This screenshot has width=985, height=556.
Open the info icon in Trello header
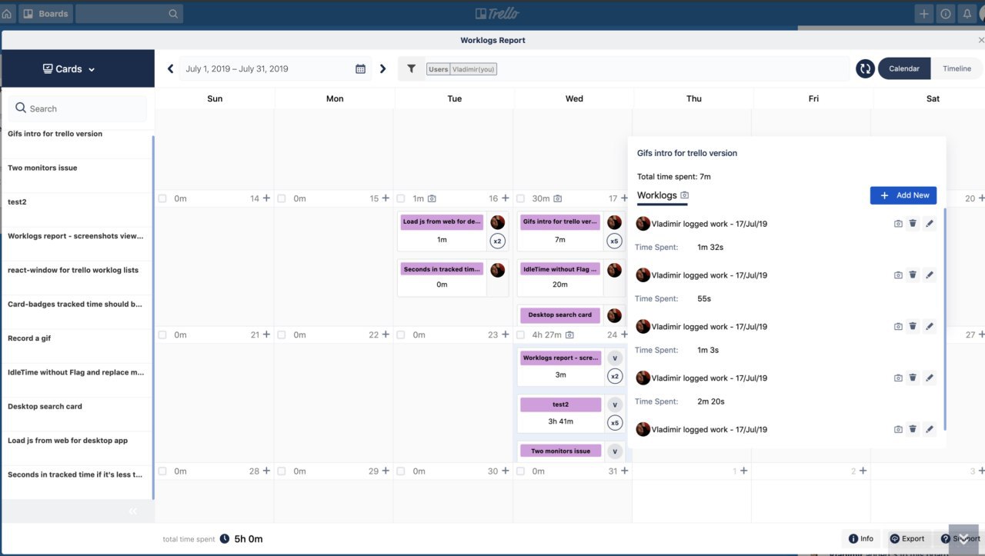click(x=946, y=14)
